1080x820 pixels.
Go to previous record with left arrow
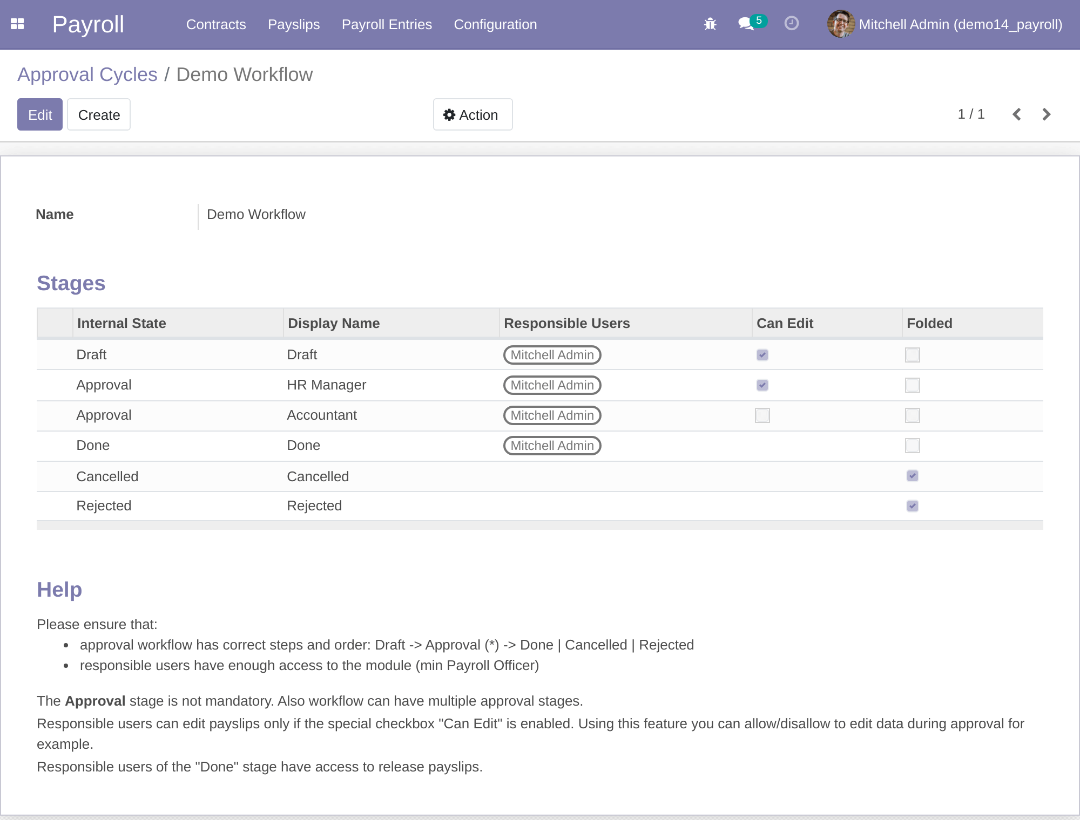click(x=1016, y=114)
